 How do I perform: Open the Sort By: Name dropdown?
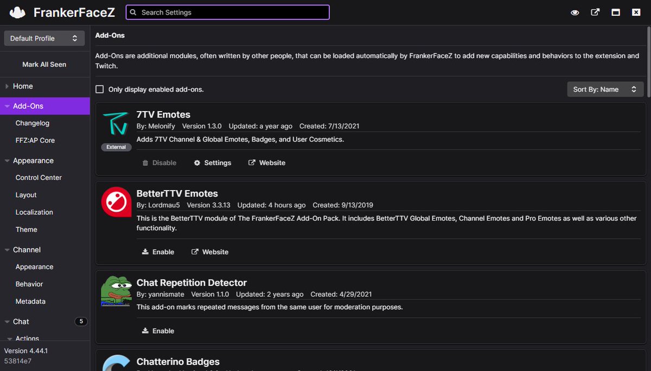(605, 89)
